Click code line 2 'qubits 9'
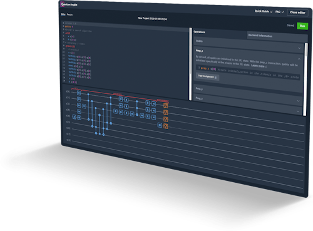Screen dimensions: 313x231 tap(69, 26)
